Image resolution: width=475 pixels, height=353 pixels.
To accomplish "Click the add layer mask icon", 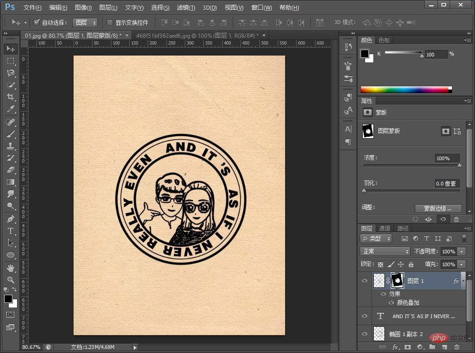I will point(407,347).
